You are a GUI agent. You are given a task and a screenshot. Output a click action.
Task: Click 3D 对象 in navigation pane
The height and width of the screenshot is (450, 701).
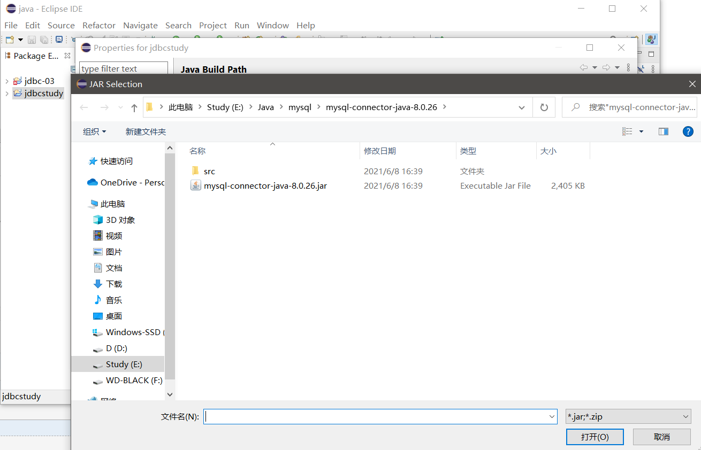coord(120,220)
